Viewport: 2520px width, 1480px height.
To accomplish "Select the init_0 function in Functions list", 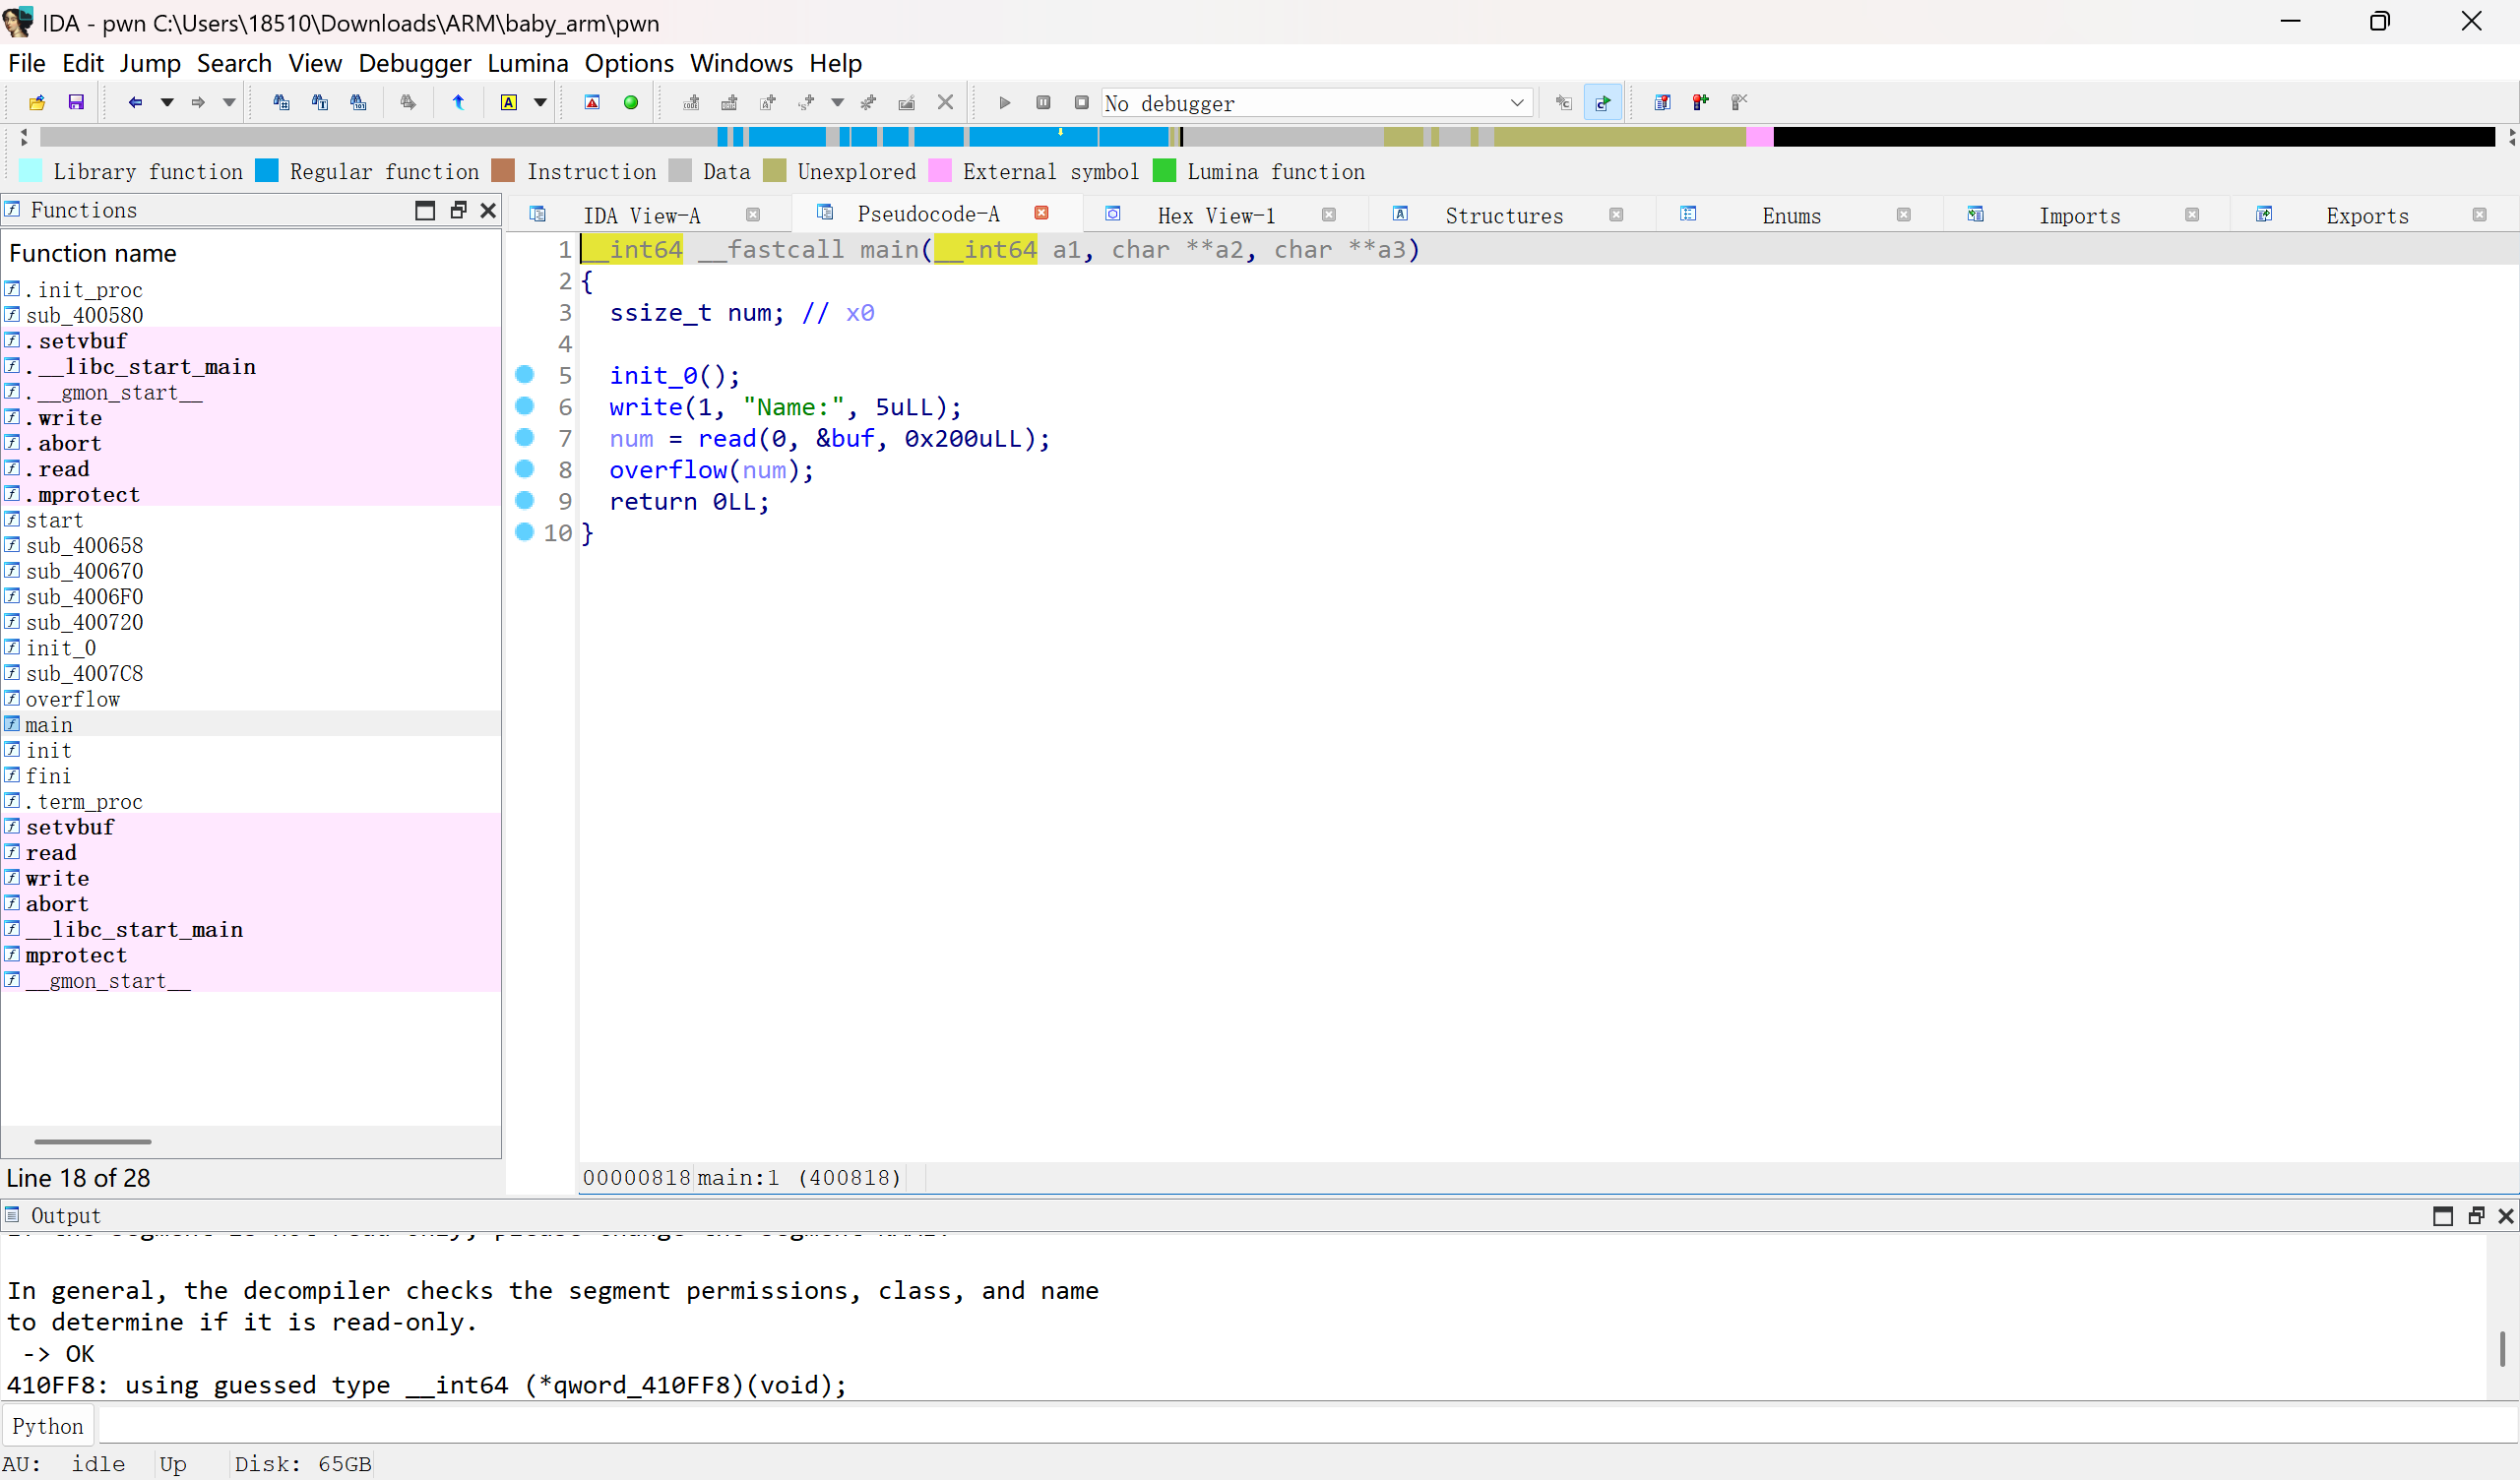I will coord(250,648).
